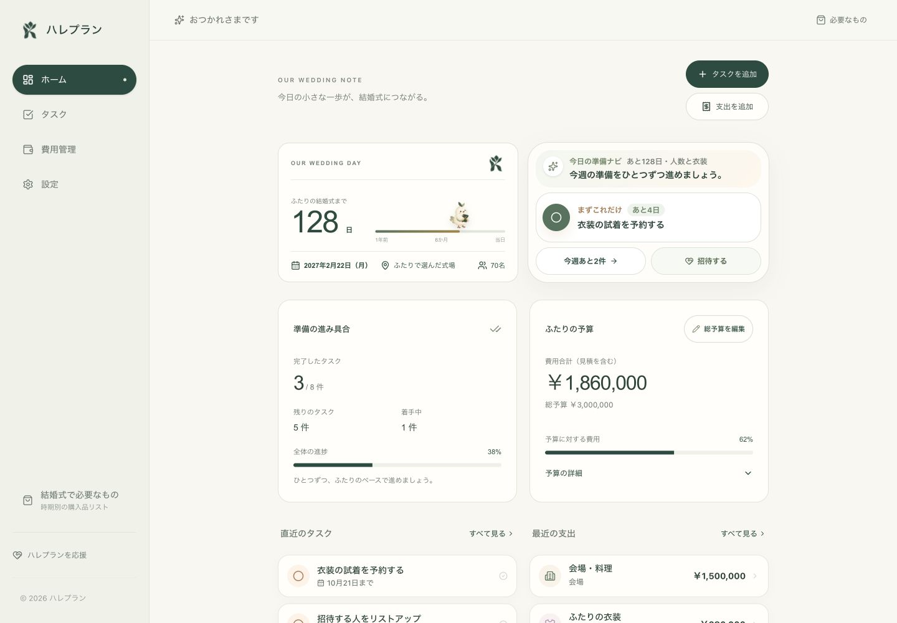Click the pencil icon in 総予算を編集 button
This screenshot has width=897, height=623.
tap(696, 329)
